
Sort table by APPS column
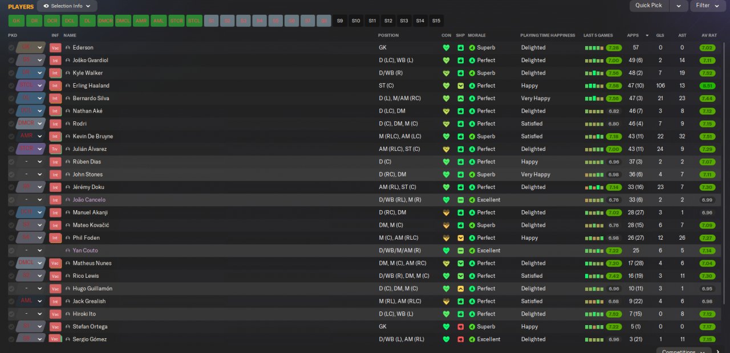click(x=632, y=35)
